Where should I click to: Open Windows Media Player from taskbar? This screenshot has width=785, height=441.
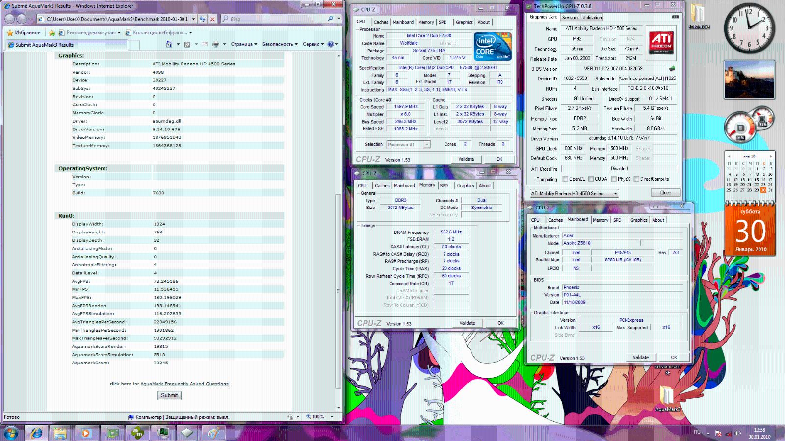click(x=86, y=433)
